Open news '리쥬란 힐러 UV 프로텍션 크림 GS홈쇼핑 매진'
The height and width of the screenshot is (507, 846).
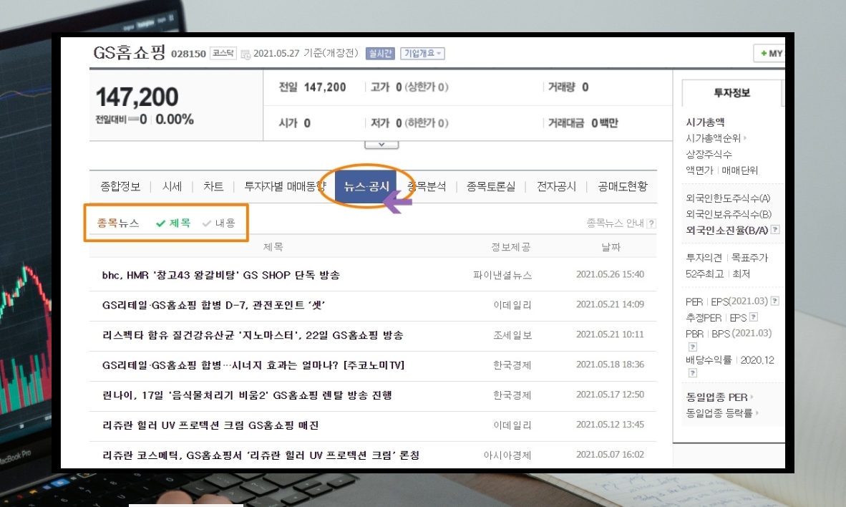210,425
